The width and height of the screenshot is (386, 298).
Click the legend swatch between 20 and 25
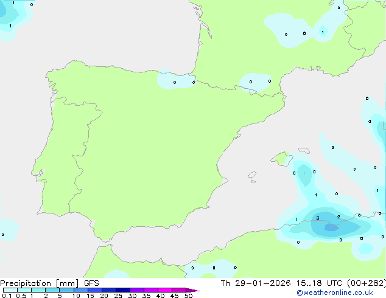[x=109, y=290]
